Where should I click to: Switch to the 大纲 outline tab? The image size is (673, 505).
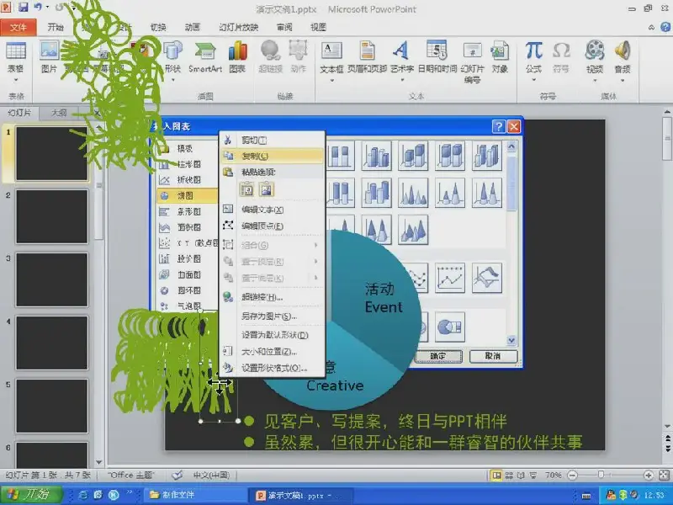coord(59,113)
